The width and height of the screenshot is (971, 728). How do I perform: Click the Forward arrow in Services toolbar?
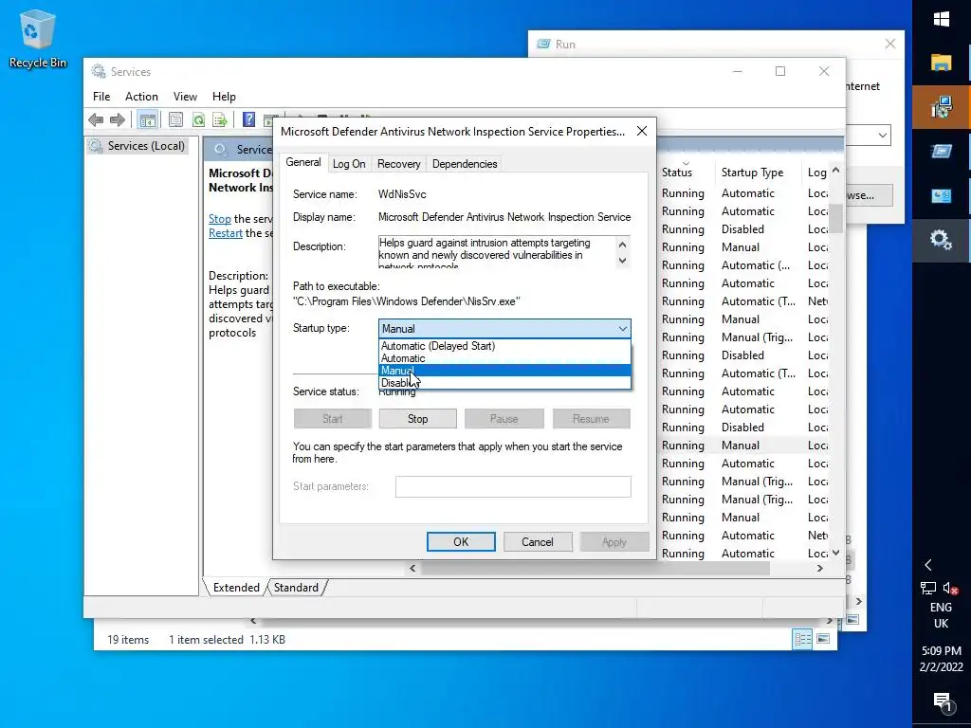pyautogui.click(x=117, y=119)
